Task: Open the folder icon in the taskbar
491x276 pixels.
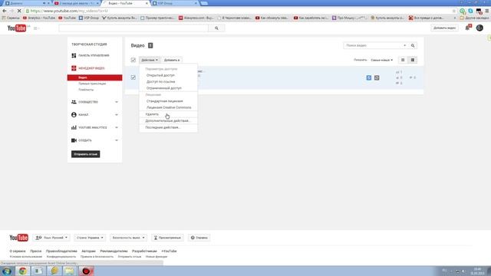Action: tap(70, 271)
